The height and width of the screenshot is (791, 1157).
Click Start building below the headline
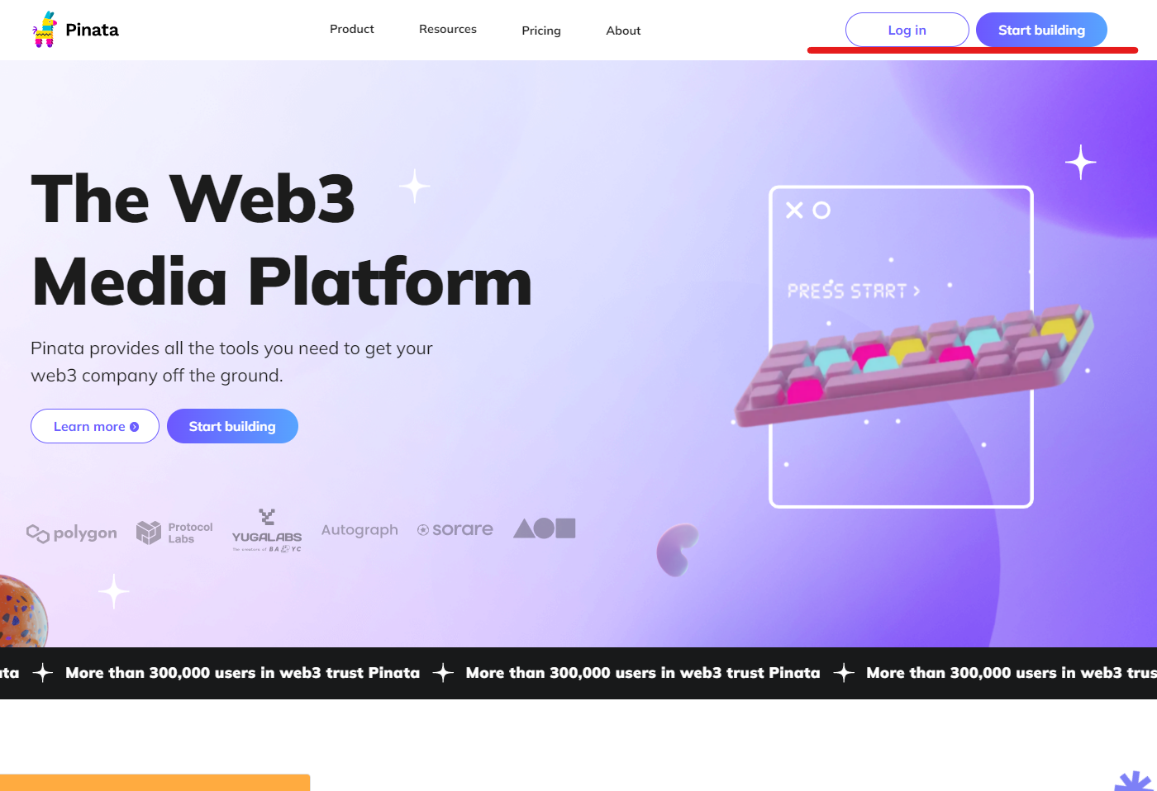[232, 426]
